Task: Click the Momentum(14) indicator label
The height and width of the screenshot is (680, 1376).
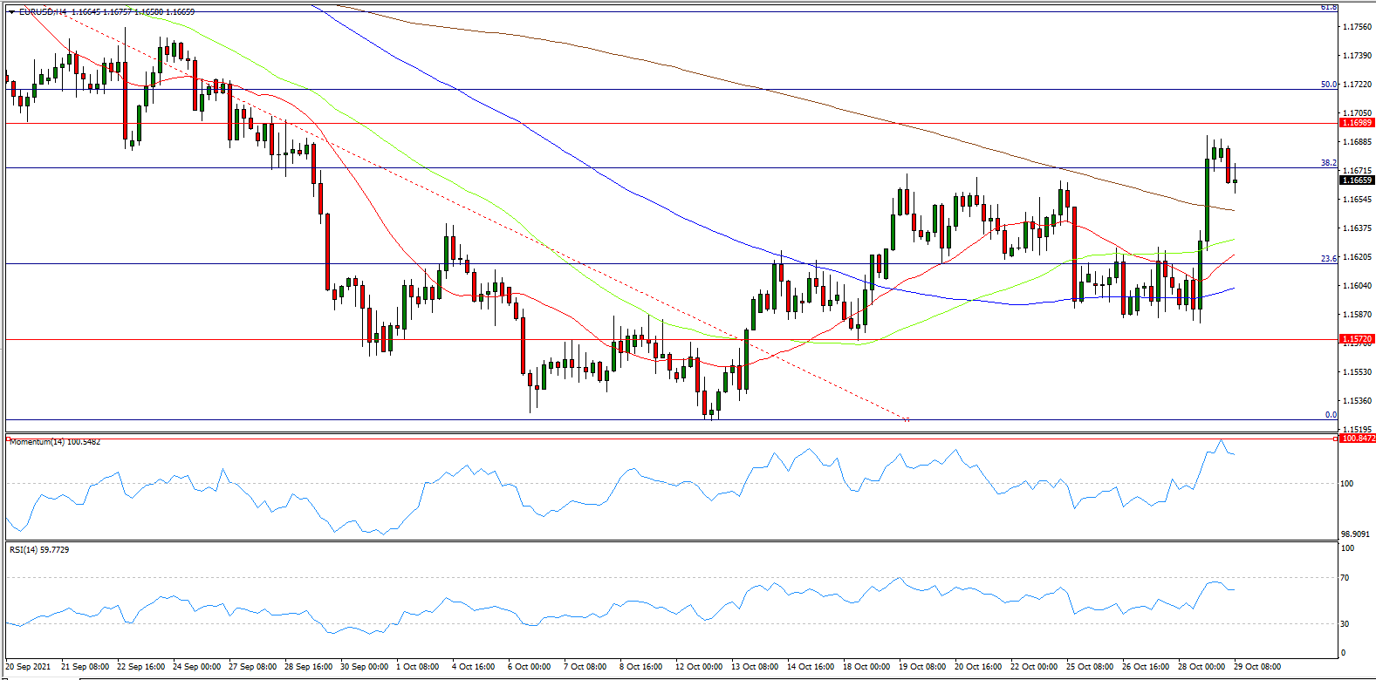Action: coord(38,442)
